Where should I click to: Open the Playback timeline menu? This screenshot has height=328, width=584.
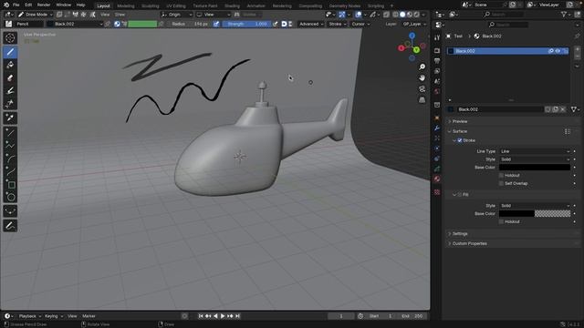[x=29, y=316]
